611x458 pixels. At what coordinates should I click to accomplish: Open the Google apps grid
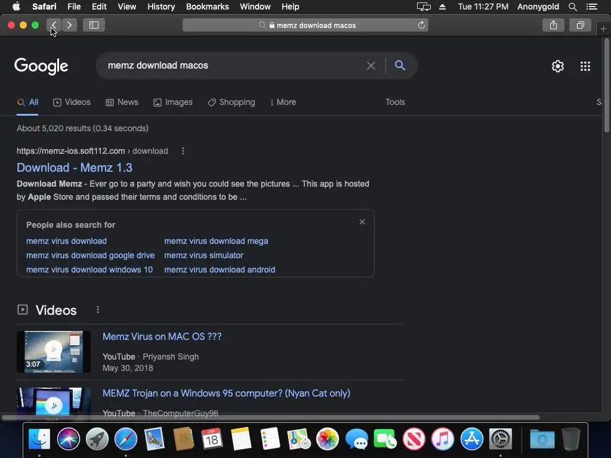click(x=585, y=66)
